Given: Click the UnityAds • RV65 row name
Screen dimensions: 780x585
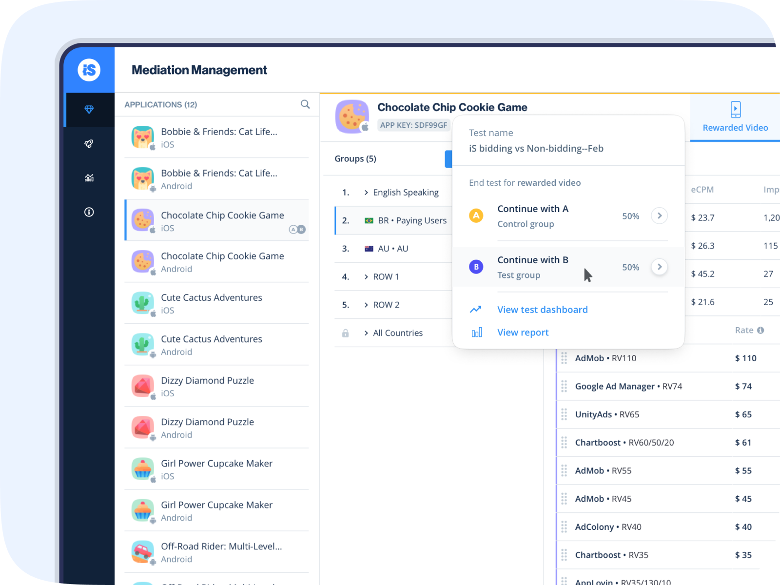Looking at the screenshot, I should click(607, 414).
